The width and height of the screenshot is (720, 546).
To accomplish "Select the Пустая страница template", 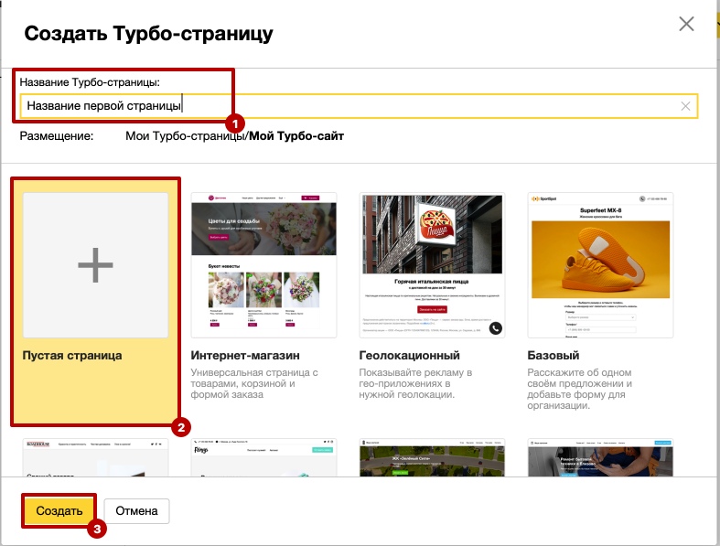I will [95, 301].
